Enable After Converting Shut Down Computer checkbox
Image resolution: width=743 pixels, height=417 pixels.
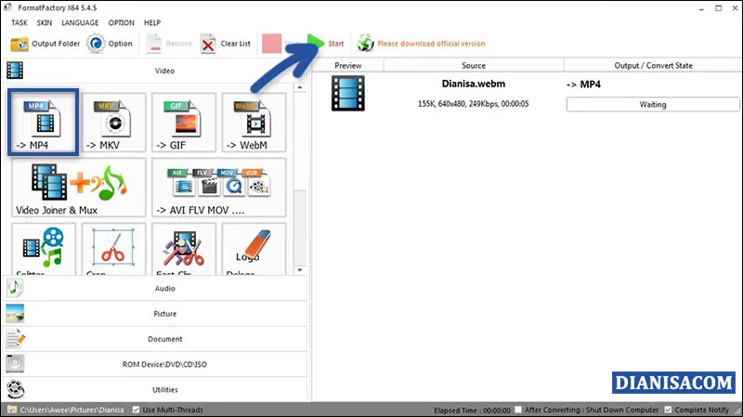tap(518, 410)
